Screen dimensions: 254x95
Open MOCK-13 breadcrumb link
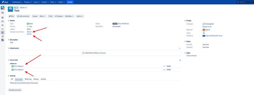pyautogui.click(x=23, y=8)
